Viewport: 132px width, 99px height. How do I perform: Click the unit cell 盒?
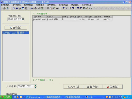(65, 20)
